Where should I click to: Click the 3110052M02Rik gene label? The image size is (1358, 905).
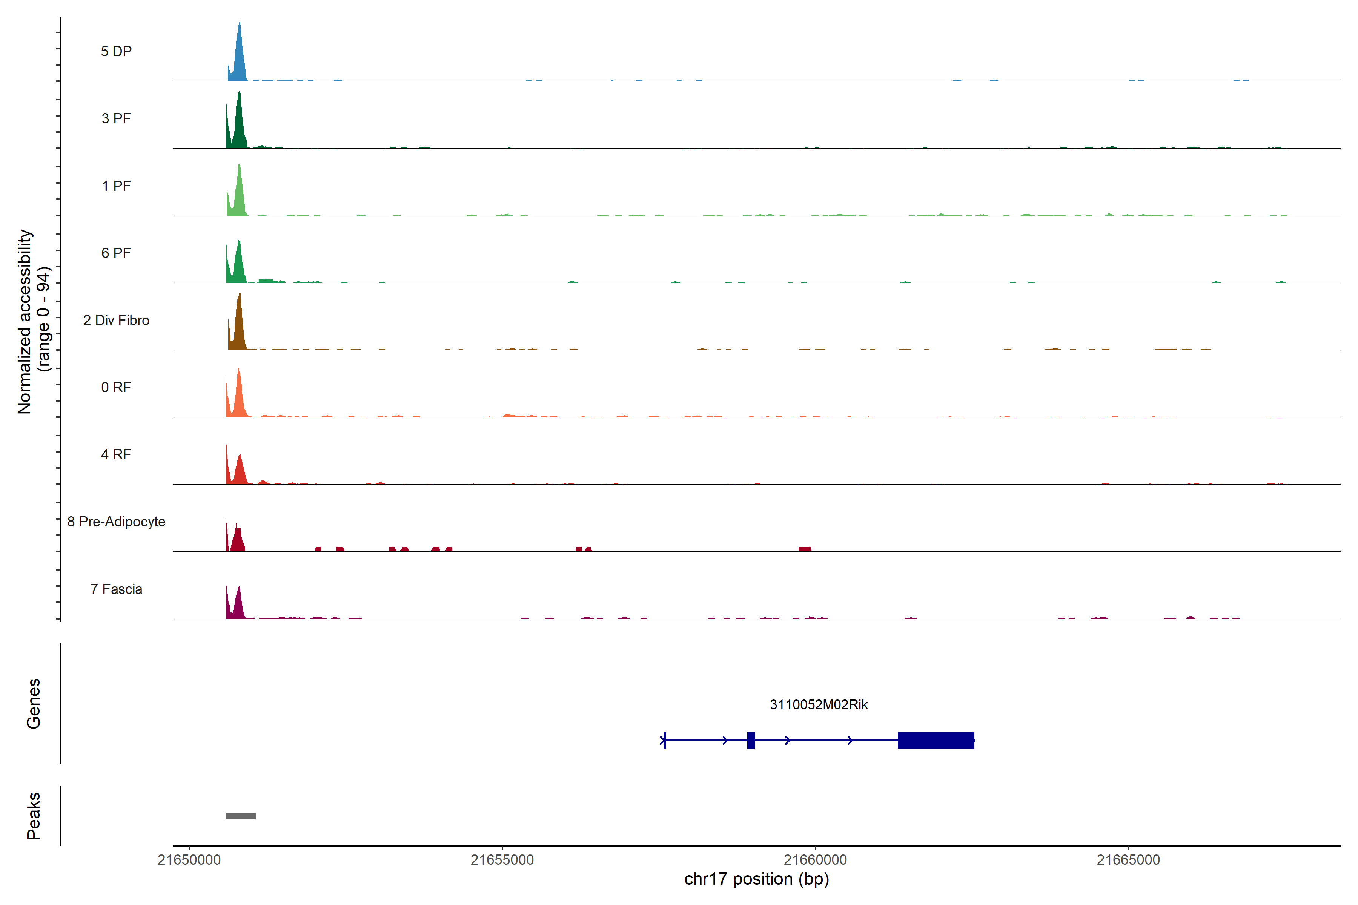[x=819, y=705]
